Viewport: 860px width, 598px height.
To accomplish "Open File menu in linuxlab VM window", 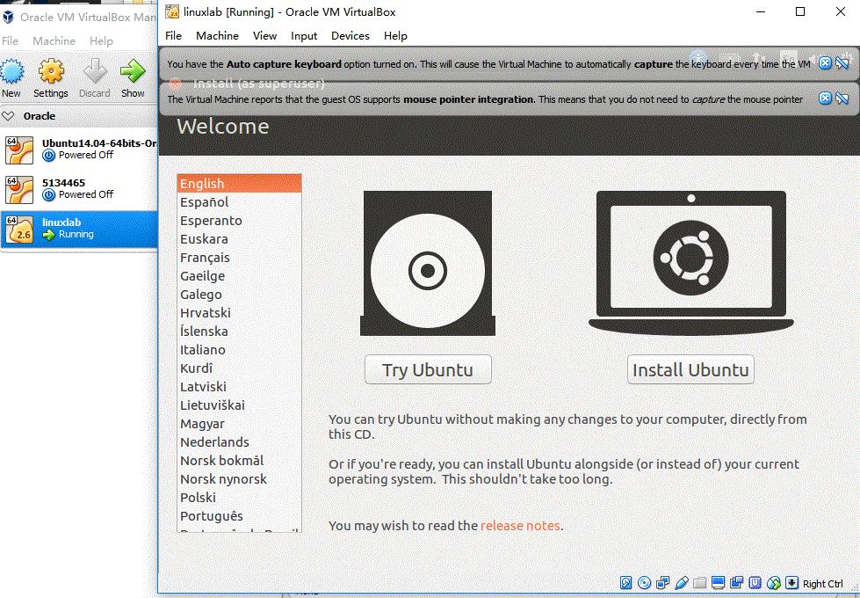I will pos(173,36).
